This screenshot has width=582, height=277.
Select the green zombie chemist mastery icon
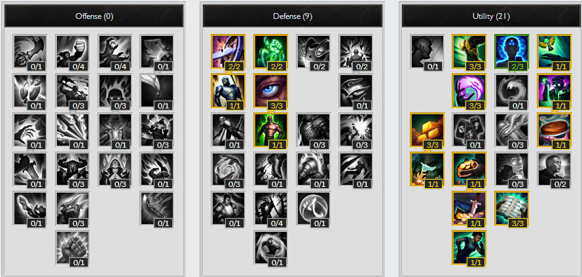tap(554, 91)
